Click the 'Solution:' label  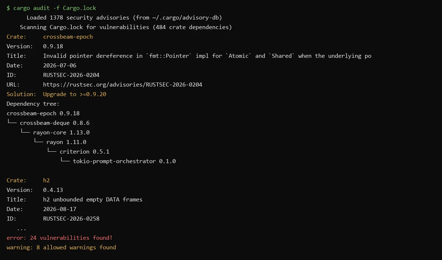[x=21, y=94]
